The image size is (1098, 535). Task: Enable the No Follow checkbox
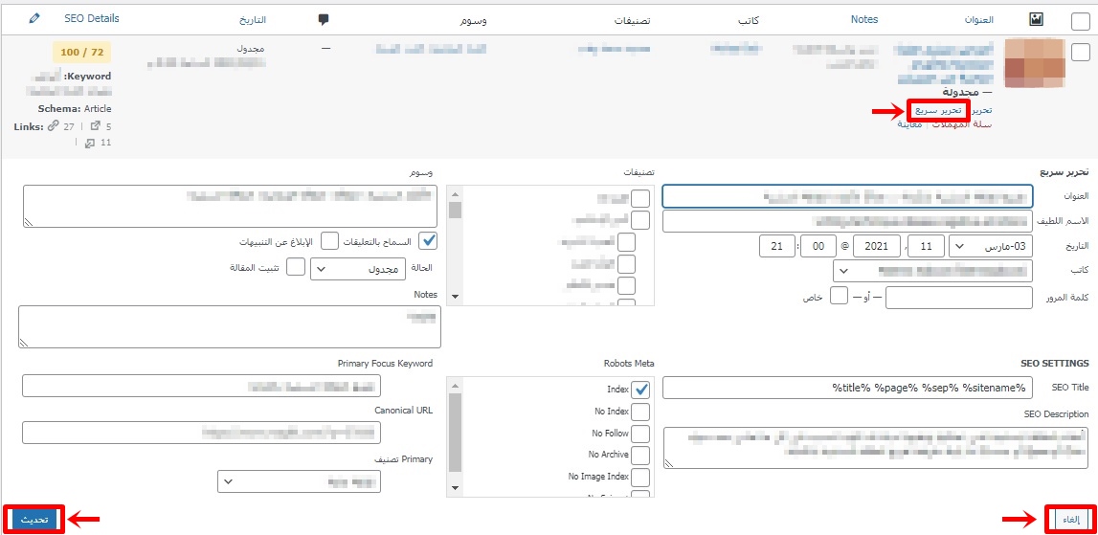click(x=639, y=434)
